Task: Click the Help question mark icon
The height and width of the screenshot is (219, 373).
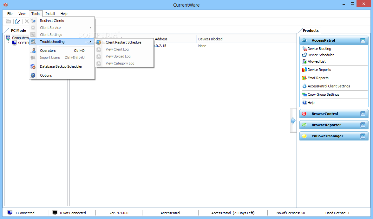Action: point(304,103)
